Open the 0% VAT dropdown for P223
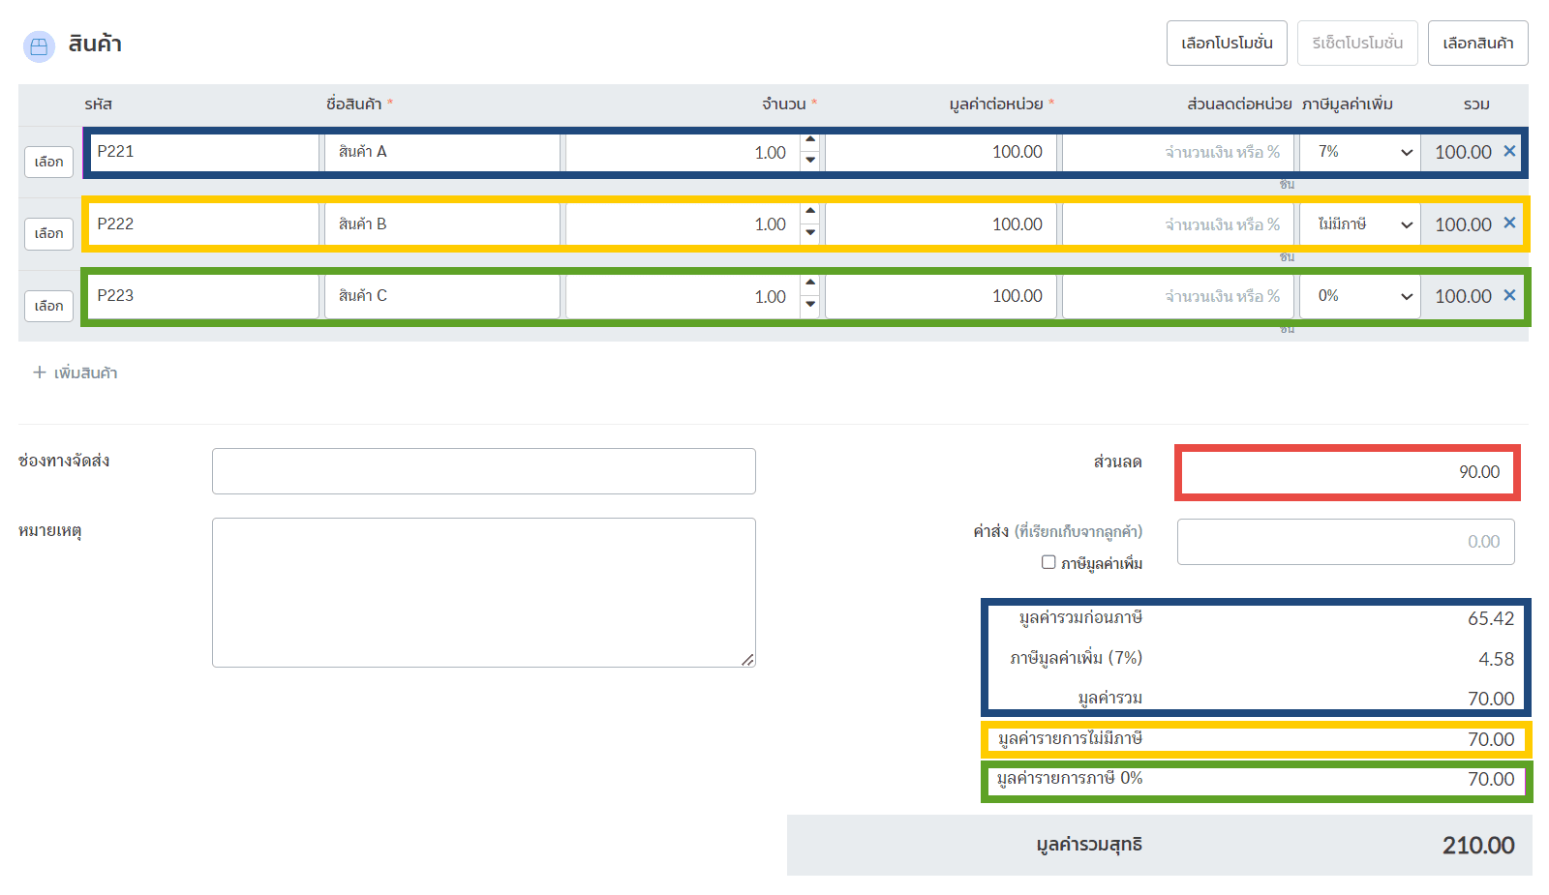The height and width of the screenshot is (895, 1549). tap(1359, 296)
